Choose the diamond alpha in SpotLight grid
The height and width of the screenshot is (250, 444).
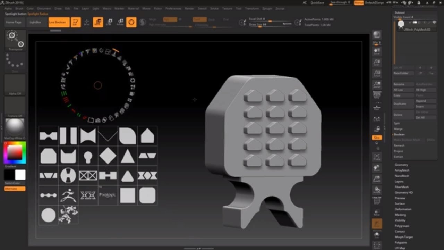coord(108,157)
